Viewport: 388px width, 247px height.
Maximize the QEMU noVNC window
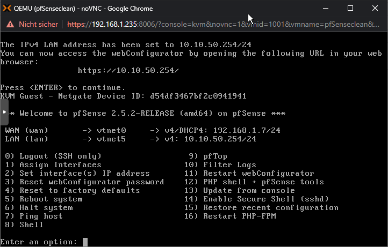point(350,9)
